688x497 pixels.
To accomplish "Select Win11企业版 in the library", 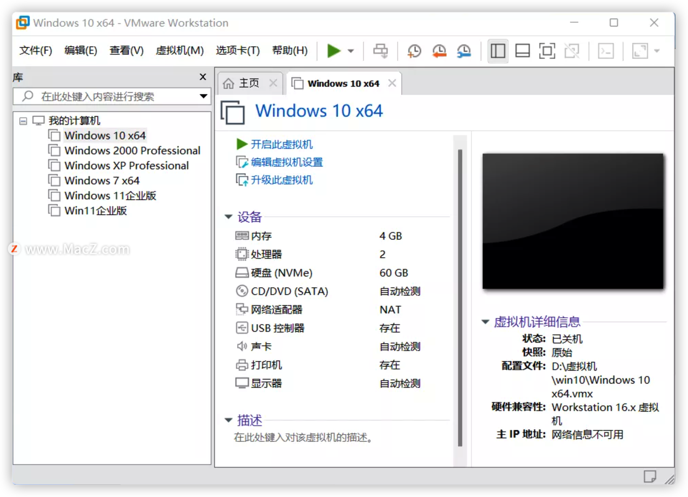I will pos(95,211).
